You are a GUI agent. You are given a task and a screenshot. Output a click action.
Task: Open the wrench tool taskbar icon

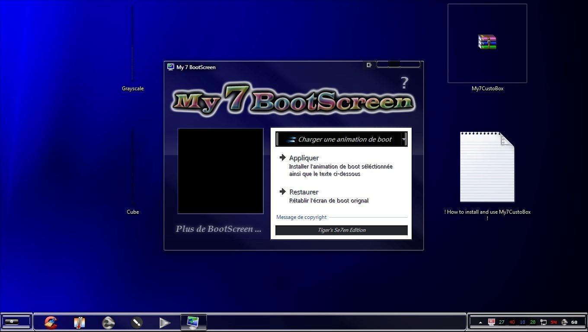[108, 323]
